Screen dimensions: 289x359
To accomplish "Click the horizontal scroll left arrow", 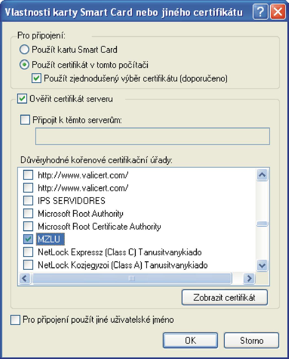I will point(25,279).
